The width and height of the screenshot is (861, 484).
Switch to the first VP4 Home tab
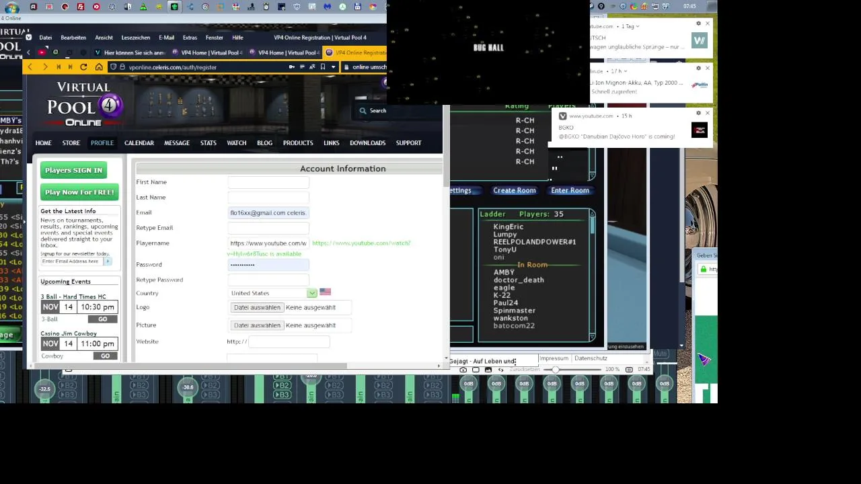[x=207, y=52]
